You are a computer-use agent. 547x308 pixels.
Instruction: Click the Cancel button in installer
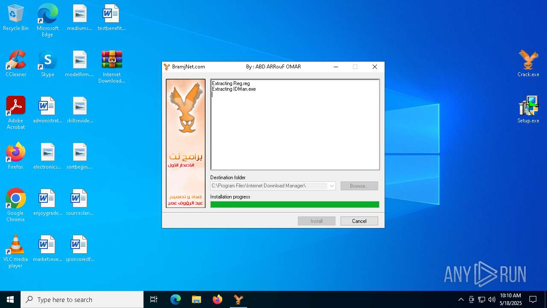(359, 221)
